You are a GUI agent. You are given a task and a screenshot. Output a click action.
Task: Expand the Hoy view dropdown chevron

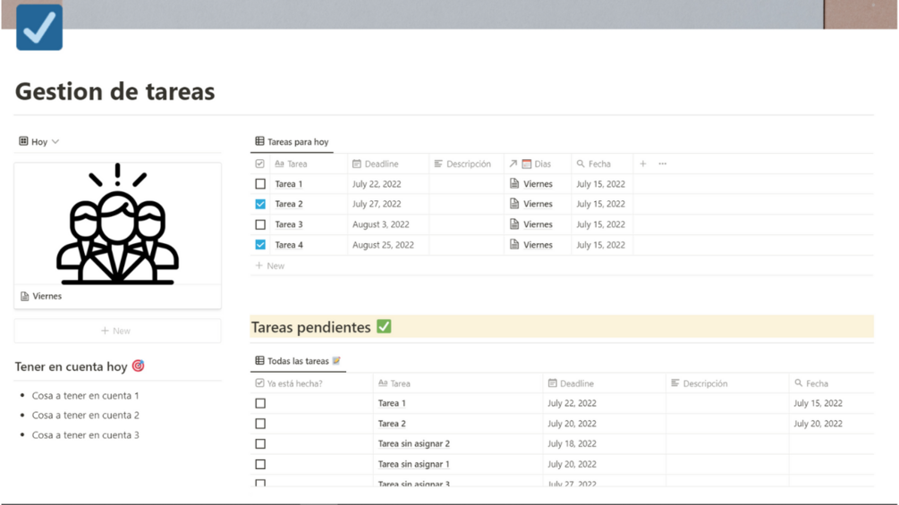[x=55, y=141]
